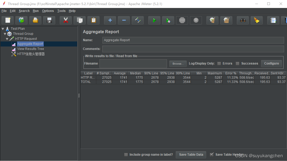Click the Median column header

pyautogui.click(x=135, y=73)
